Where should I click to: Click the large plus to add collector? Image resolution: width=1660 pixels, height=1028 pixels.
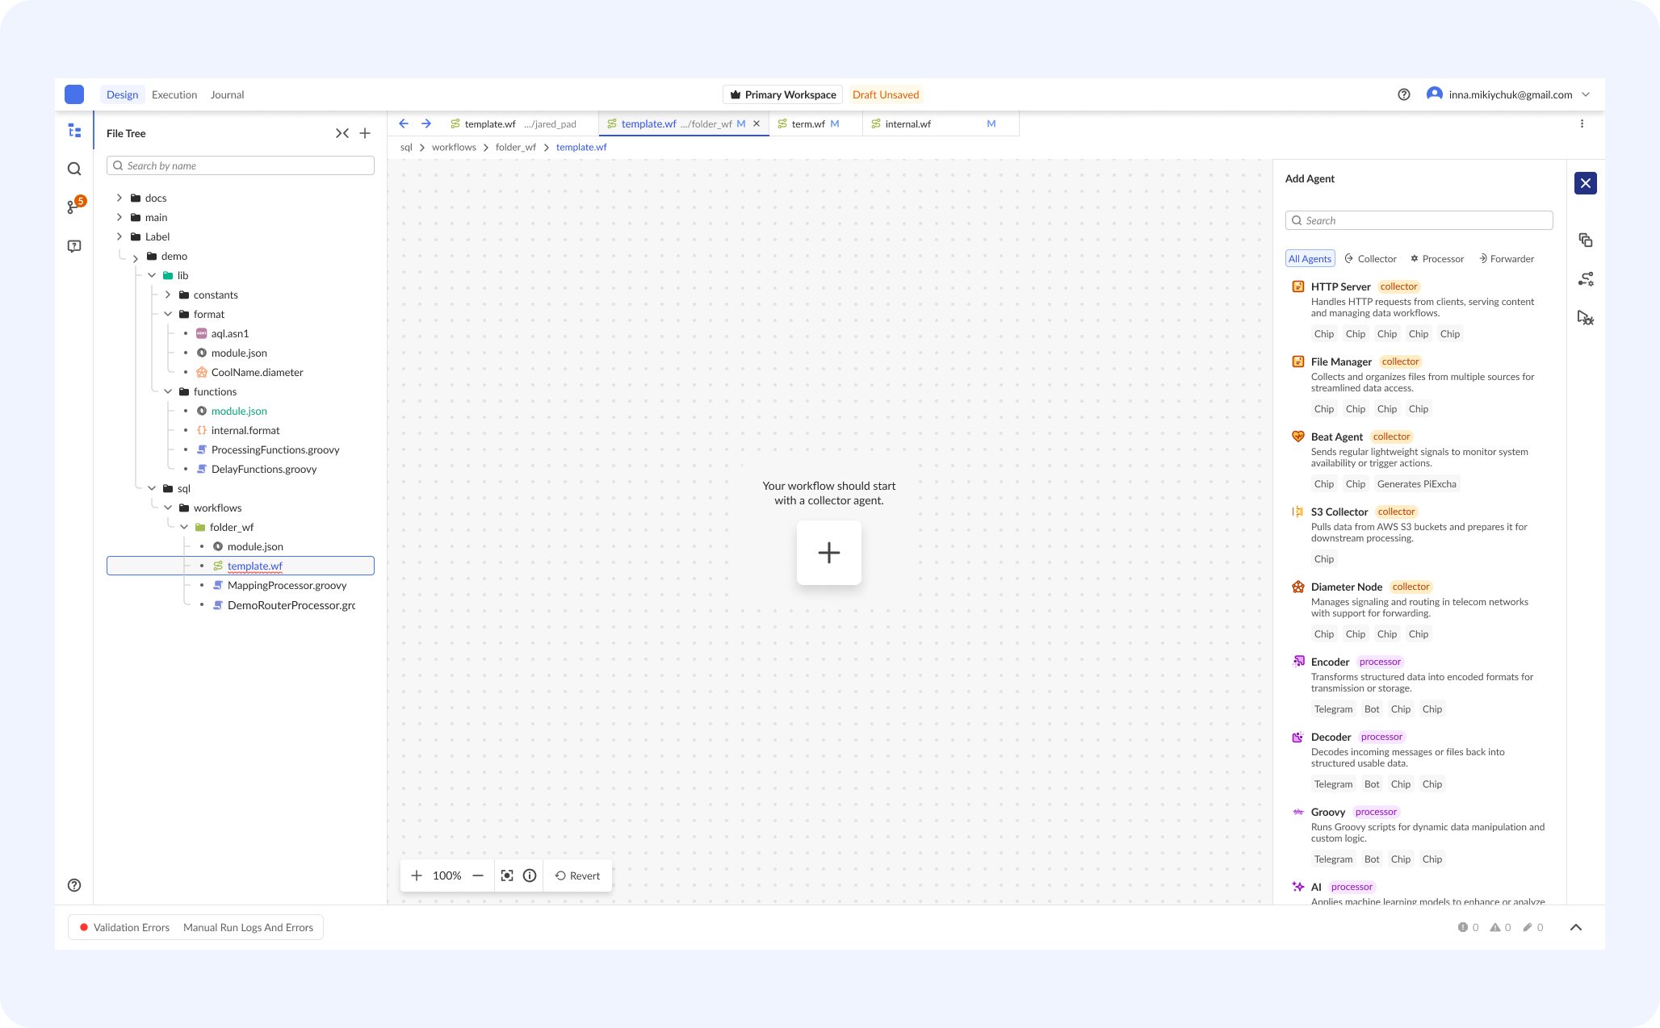829,553
